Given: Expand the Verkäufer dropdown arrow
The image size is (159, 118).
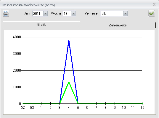Looking at the screenshot, I should click(125, 14).
